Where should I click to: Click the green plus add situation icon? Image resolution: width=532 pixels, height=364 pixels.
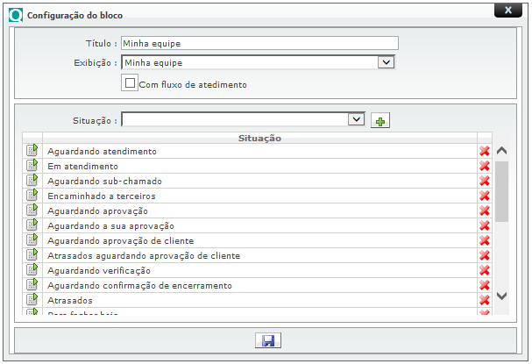pyautogui.click(x=379, y=121)
